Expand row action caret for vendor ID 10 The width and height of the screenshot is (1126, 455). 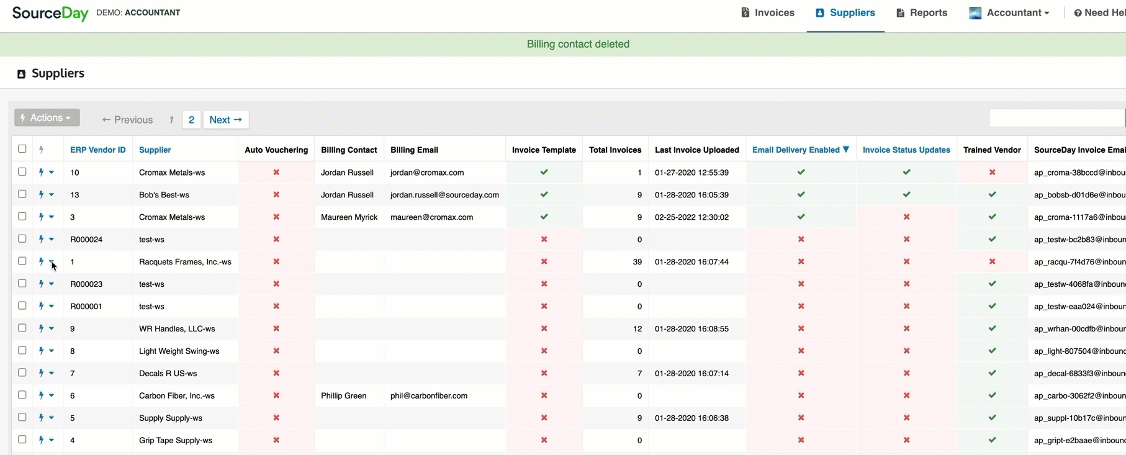tap(52, 173)
